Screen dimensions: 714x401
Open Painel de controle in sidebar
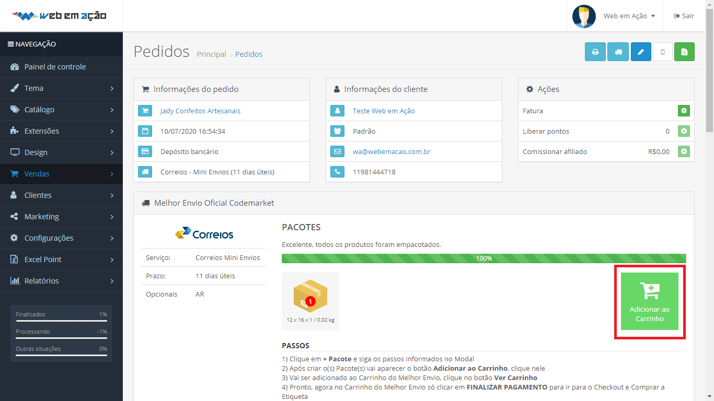61,67
